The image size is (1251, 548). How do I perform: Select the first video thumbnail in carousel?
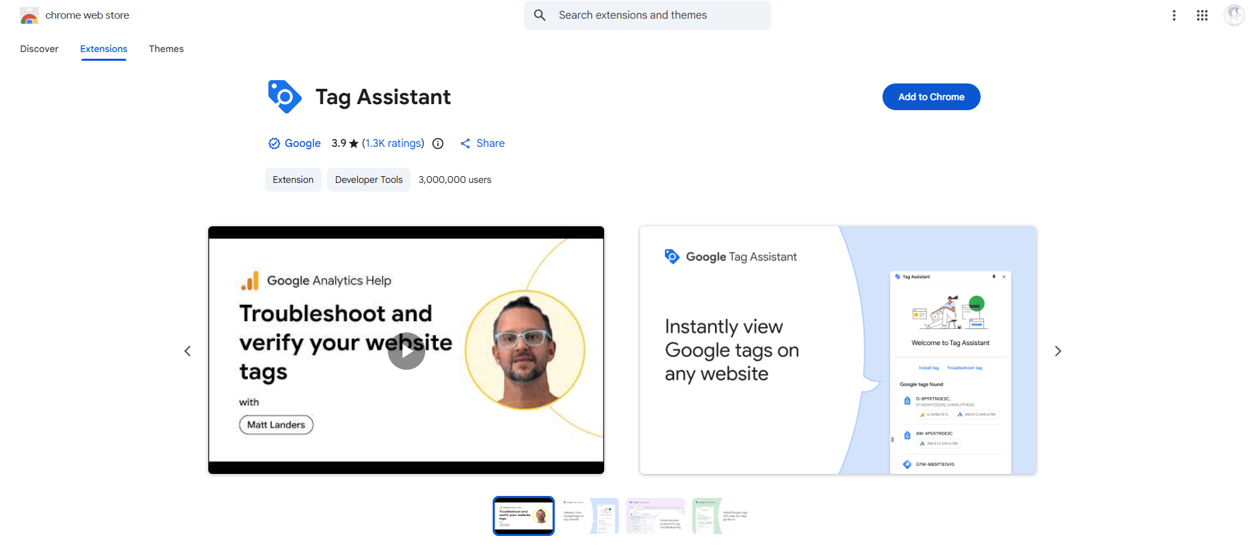[x=523, y=516]
